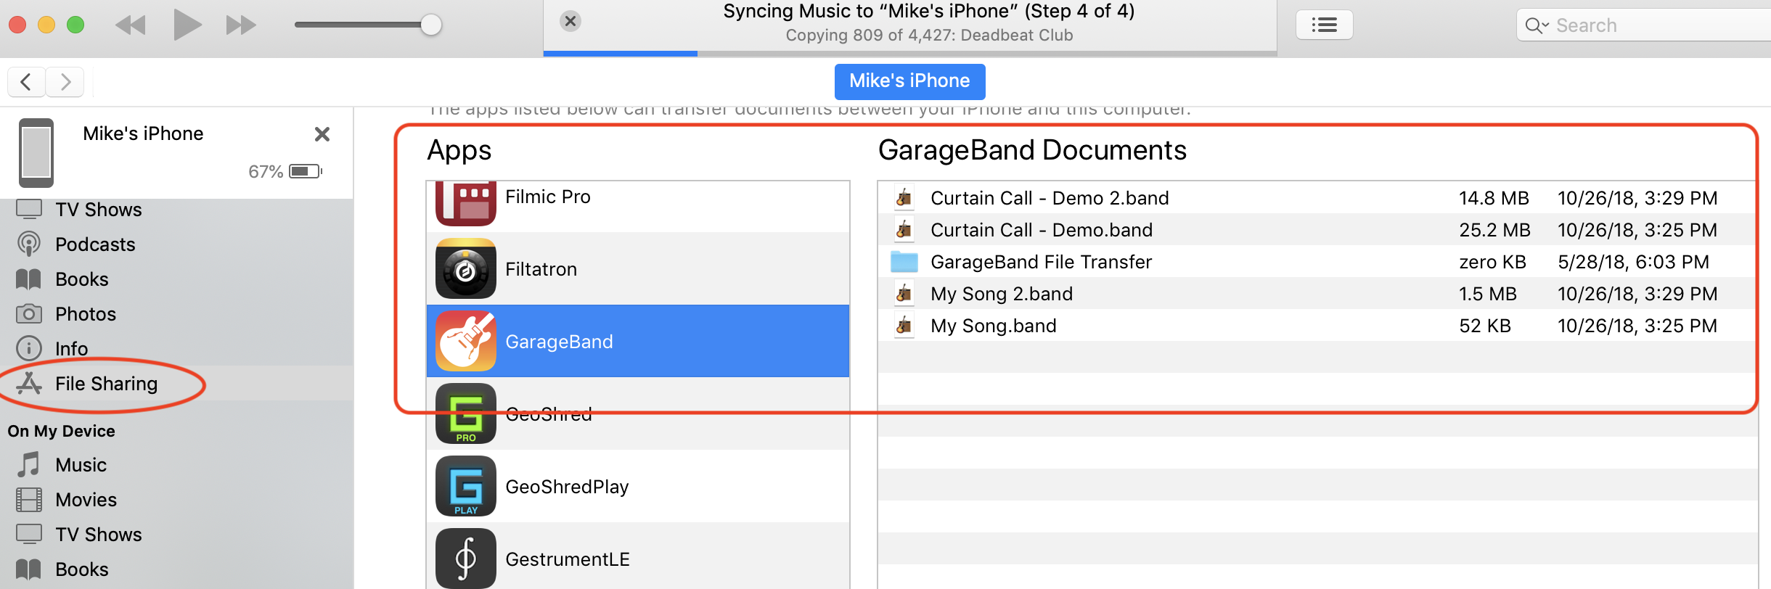Click the GarageBand guitar app icon
1771x589 pixels.
click(466, 341)
